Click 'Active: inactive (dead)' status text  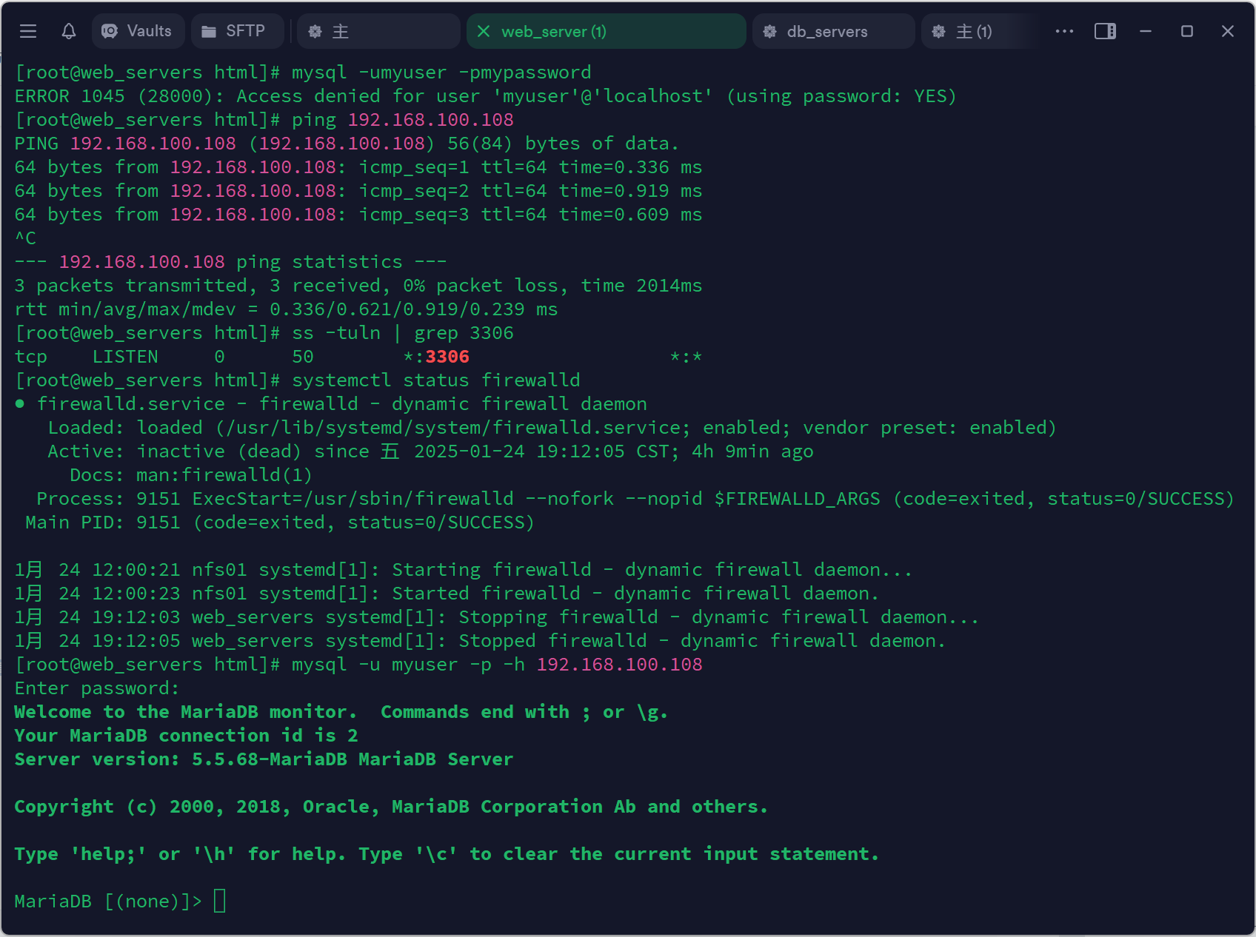(x=174, y=451)
